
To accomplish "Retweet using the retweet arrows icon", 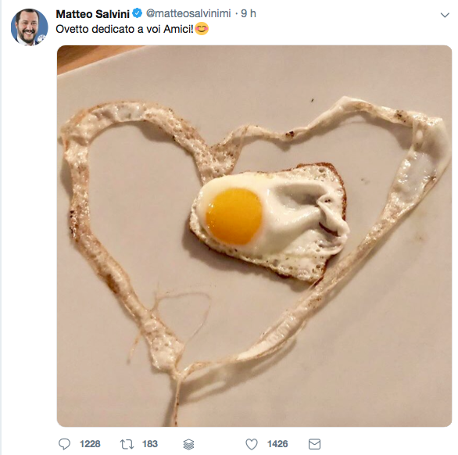I will click(x=127, y=444).
